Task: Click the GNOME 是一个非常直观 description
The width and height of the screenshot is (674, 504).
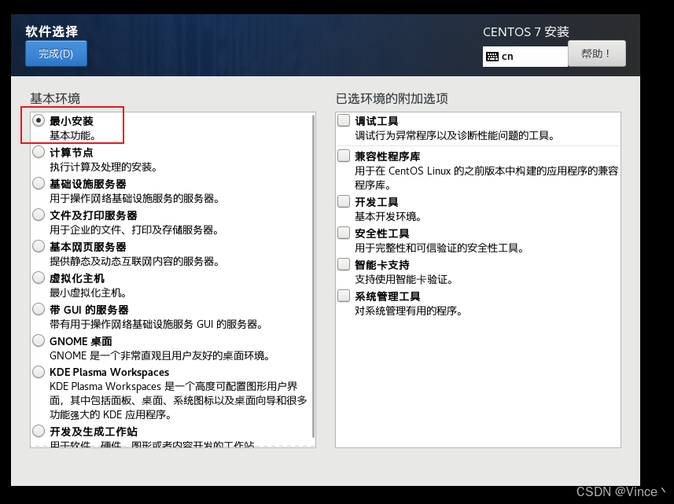Action: (160, 355)
